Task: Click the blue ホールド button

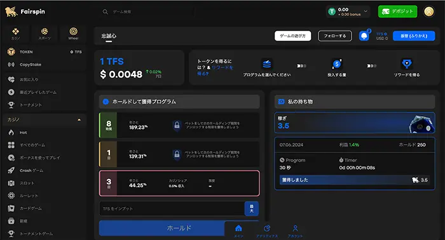Action: tap(161, 228)
